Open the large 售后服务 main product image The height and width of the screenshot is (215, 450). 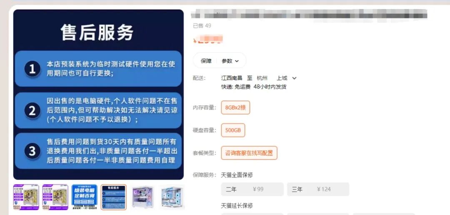tap(98, 95)
